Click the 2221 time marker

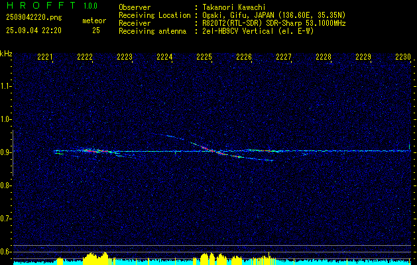pos(45,57)
